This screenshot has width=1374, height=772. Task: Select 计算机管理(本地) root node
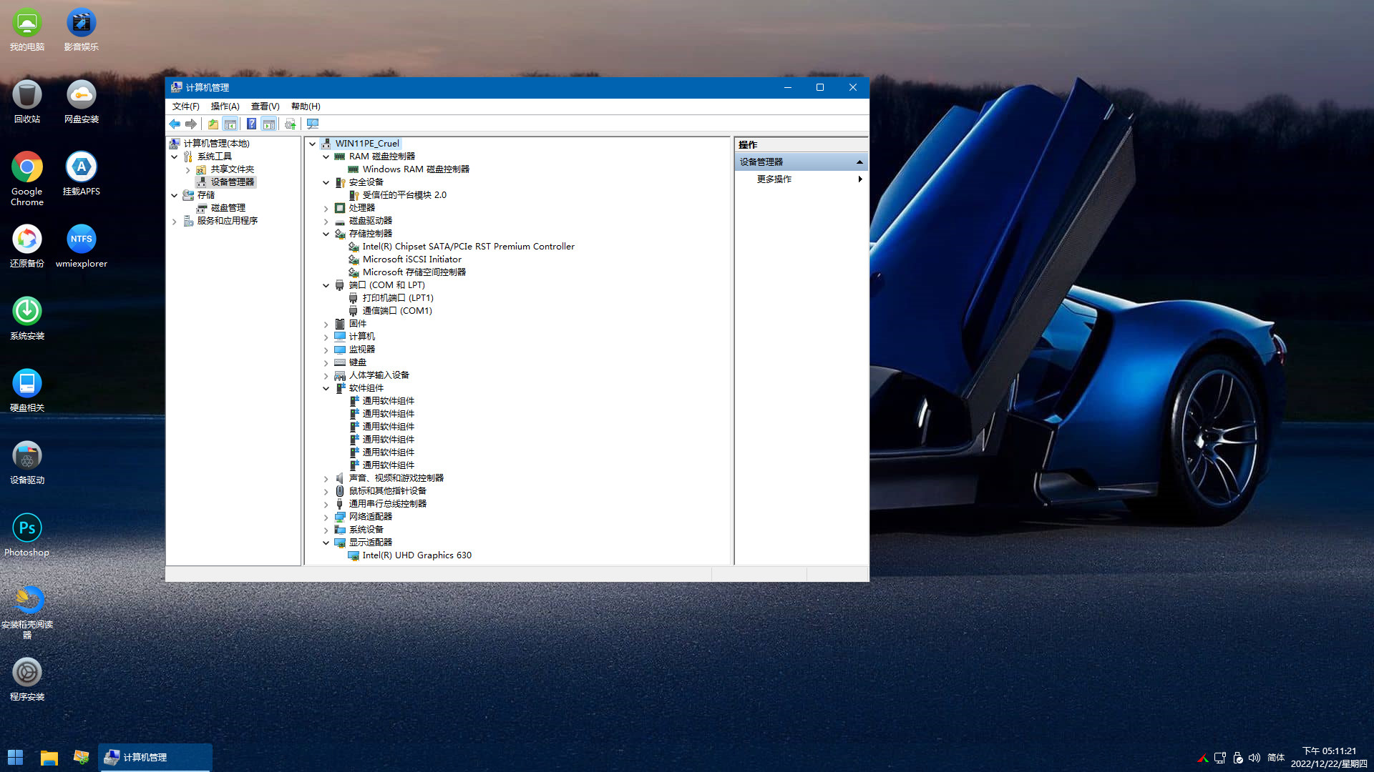(216, 144)
